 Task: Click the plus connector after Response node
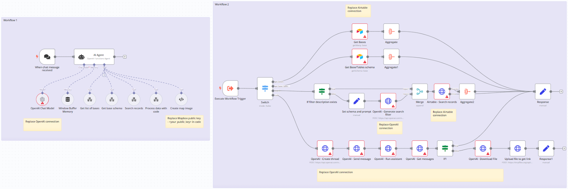click(561, 92)
